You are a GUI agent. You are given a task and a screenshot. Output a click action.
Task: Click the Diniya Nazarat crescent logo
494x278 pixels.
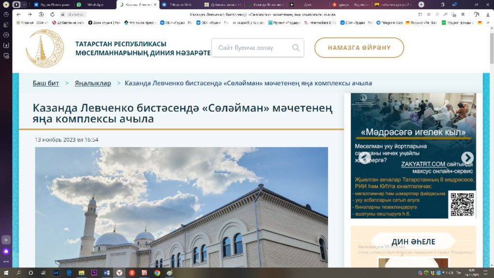click(x=45, y=48)
